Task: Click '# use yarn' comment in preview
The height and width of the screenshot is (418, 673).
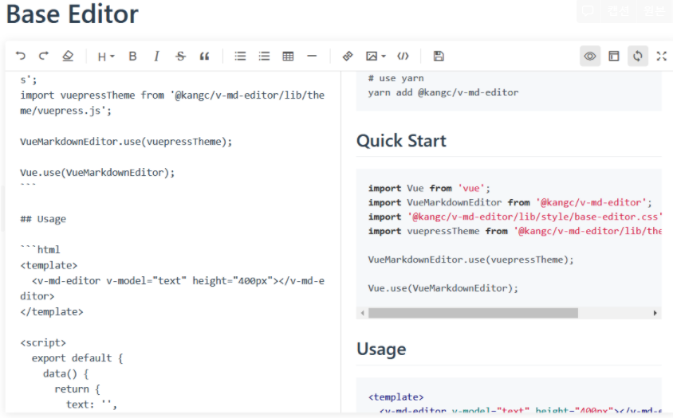Action: point(396,79)
